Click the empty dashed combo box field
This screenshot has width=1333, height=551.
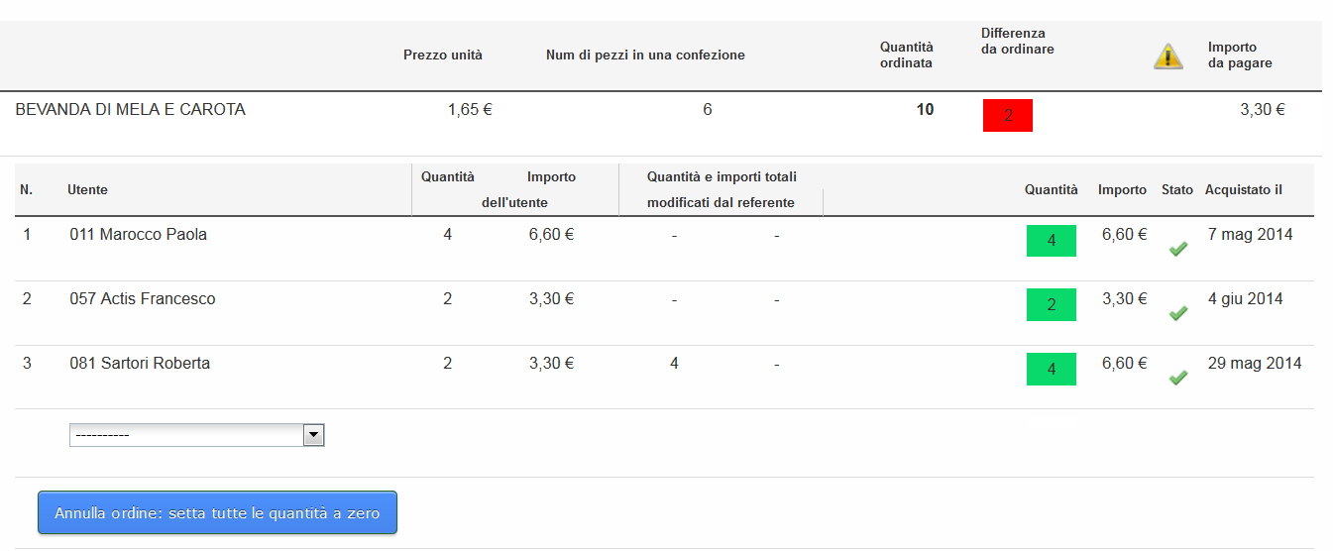click(197, 435)
